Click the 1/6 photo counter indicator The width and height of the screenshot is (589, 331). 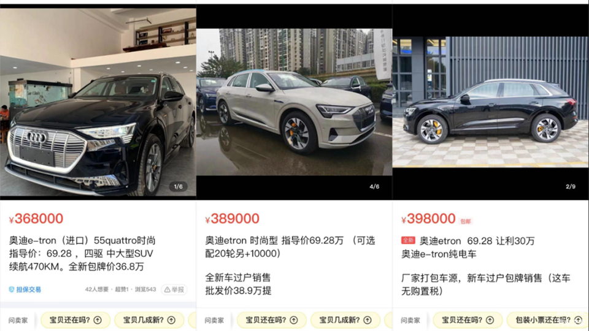178,186
